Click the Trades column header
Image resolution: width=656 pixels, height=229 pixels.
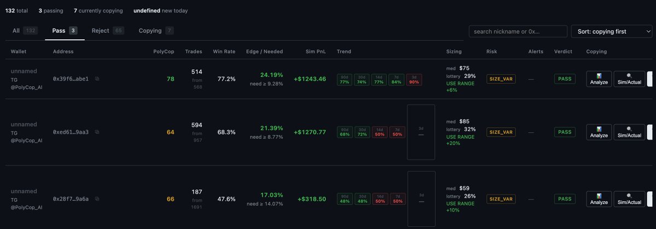[x=193, y=51]
